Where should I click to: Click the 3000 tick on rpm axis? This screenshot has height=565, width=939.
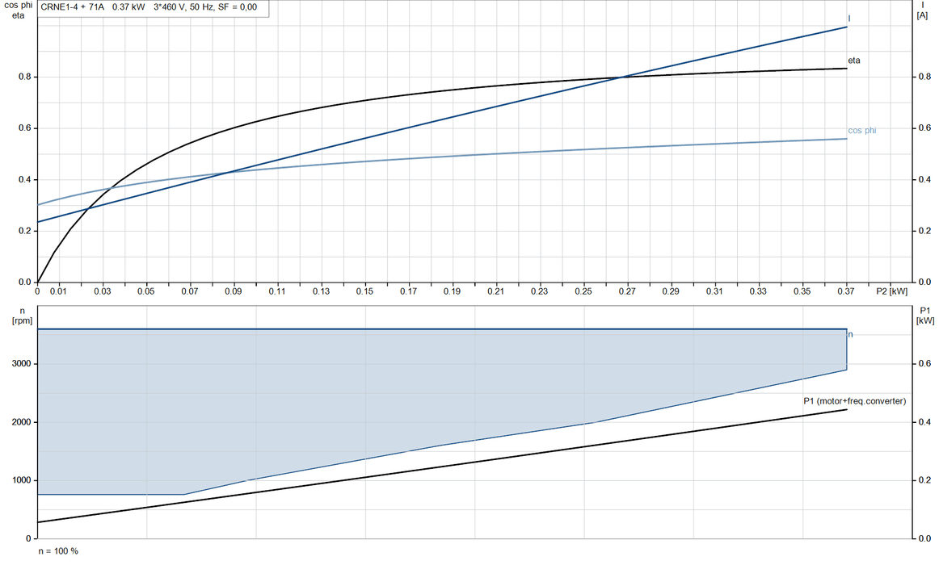click(22, 363)
